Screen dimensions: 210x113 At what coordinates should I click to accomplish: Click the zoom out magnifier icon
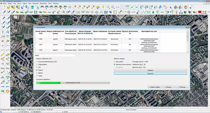(x=108, y=7)
